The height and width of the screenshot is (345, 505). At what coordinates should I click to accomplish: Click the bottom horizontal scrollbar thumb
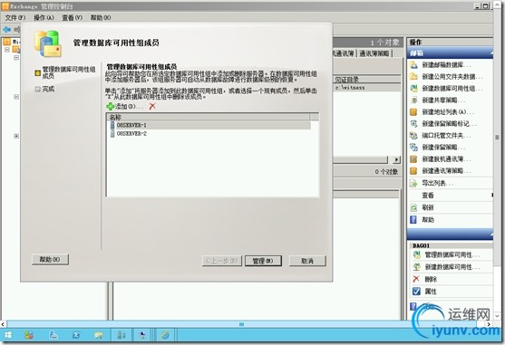click(241, 324)
